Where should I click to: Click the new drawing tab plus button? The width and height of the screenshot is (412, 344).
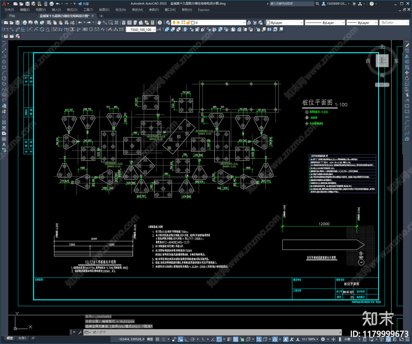coord(101,16)
